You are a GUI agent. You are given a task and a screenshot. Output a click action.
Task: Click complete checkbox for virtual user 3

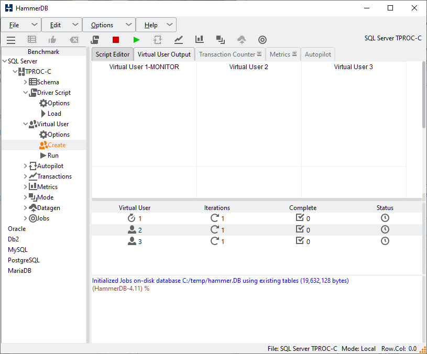[x=300, y=240]
